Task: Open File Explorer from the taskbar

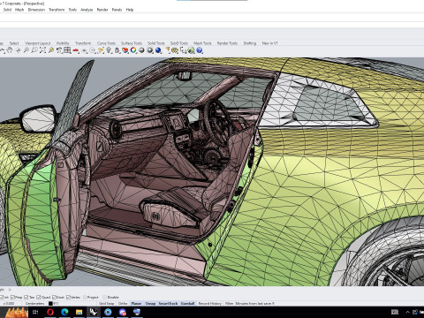Action: (79, 312)
